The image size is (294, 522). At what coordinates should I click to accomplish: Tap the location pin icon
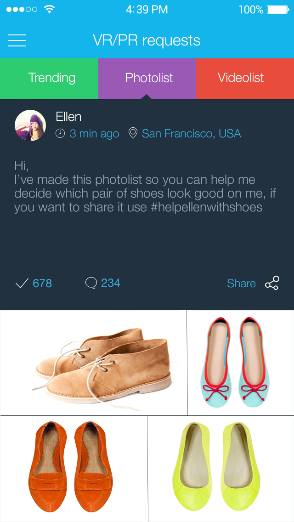coord(133,134)
